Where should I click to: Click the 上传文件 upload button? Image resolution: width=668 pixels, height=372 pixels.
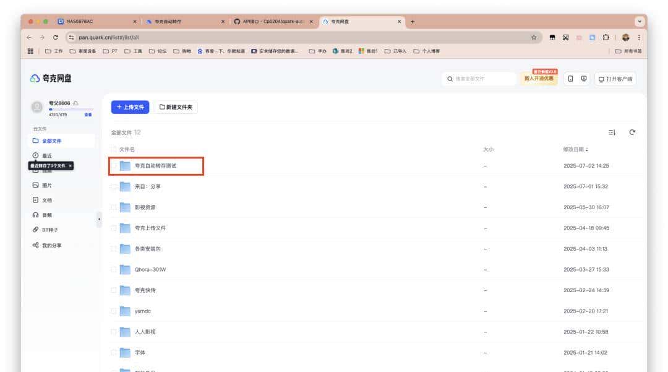coord(130,107)
